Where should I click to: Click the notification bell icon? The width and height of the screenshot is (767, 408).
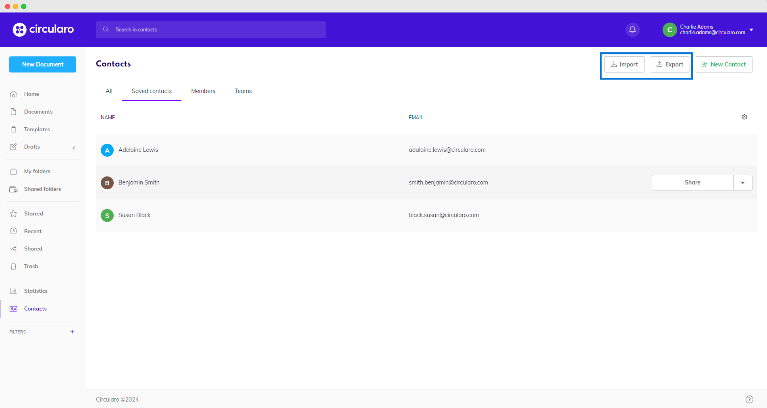pyautogui.click(x=632, y=30)
